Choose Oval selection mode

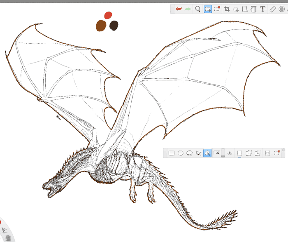[x=181, y=153]
